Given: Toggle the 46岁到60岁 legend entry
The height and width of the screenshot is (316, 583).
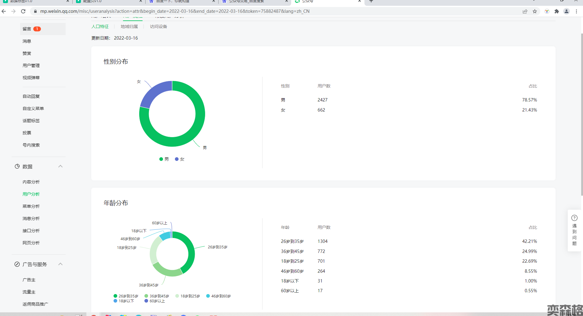Looking at the screenshot, I should [x=219, y=296].
